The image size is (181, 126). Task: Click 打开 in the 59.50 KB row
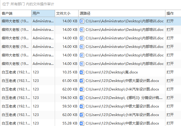pyautogui.click(x=170, y=106)
